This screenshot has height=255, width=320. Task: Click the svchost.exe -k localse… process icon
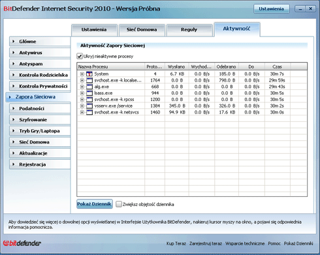89,80
